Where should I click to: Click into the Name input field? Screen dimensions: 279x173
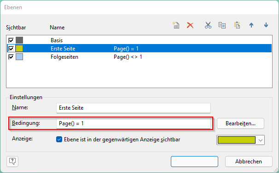pyautogui.click(x=134, y=108)
